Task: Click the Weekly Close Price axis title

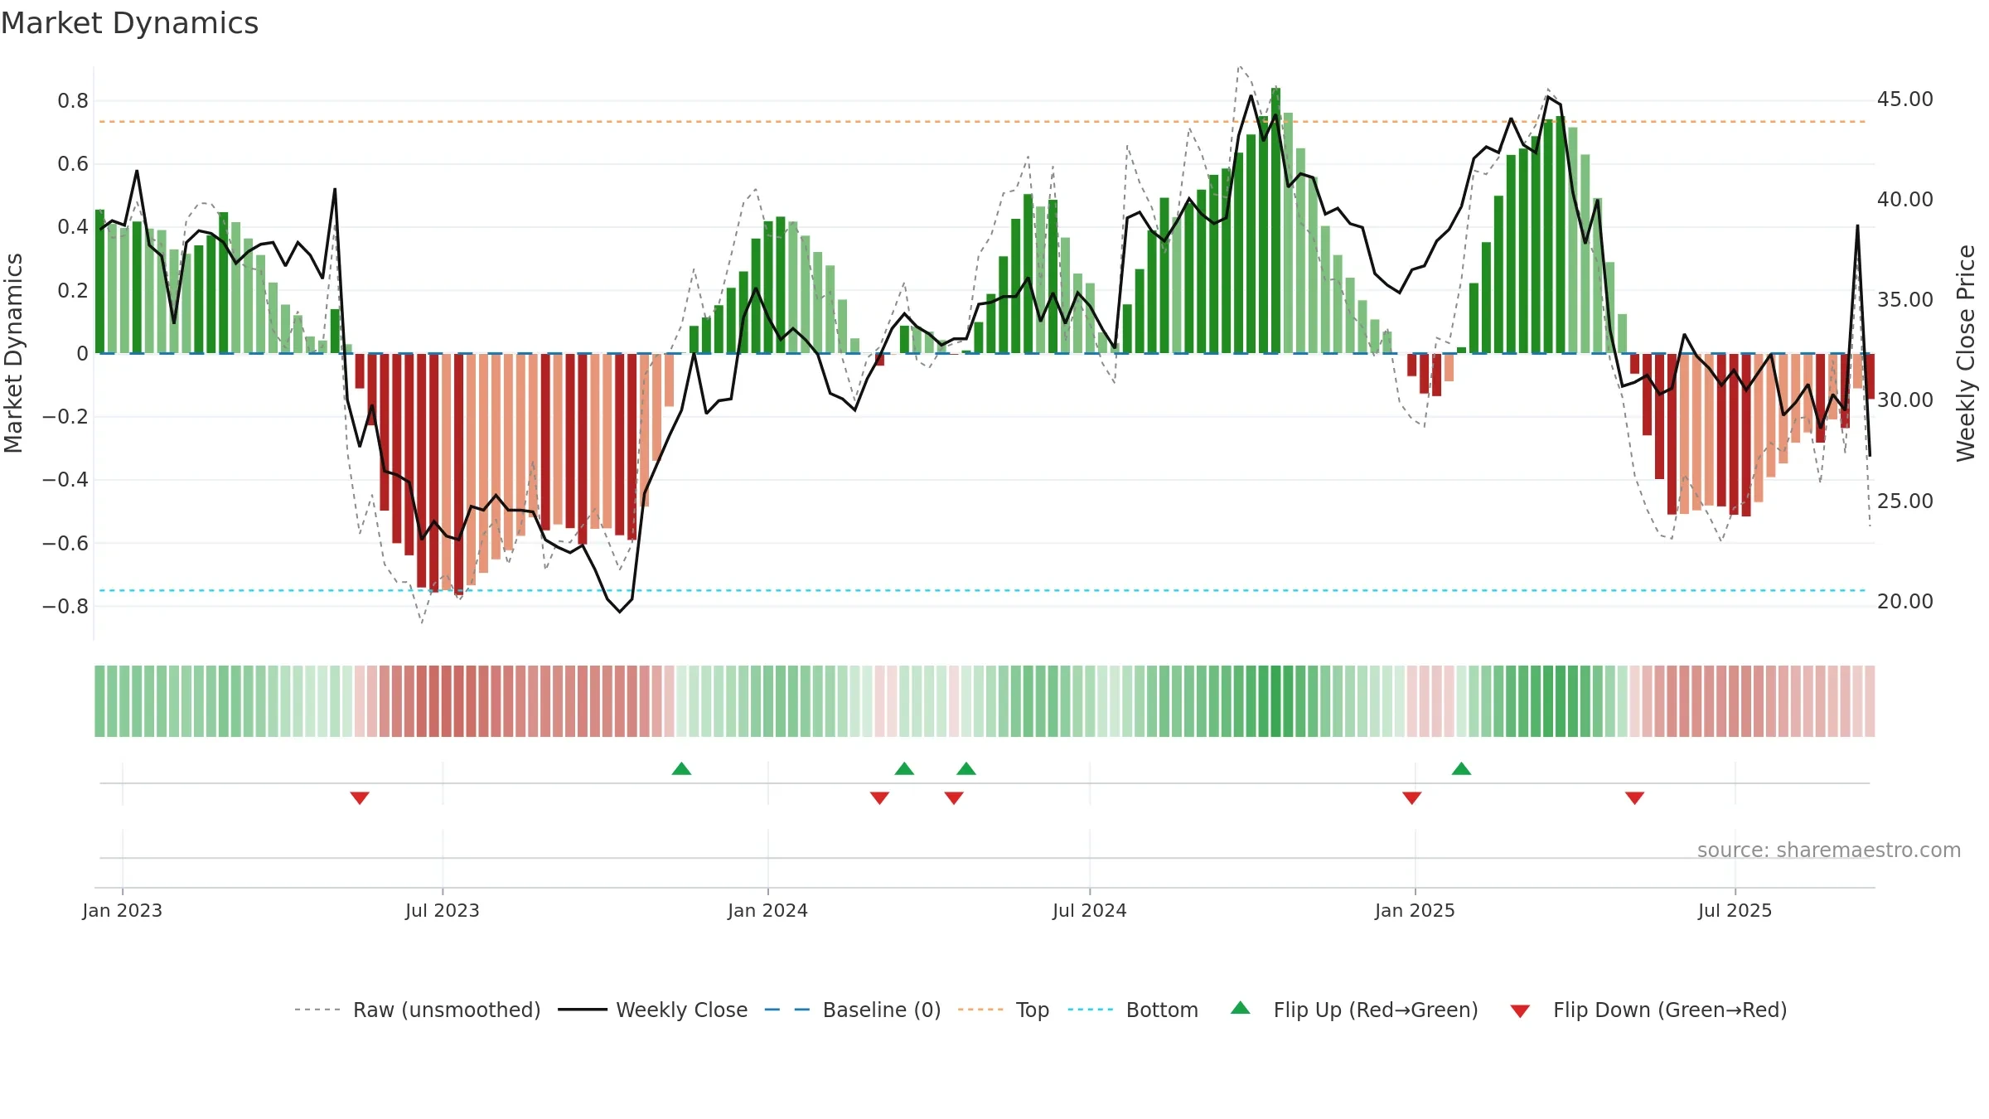Action: click(x=1966, y=353)
